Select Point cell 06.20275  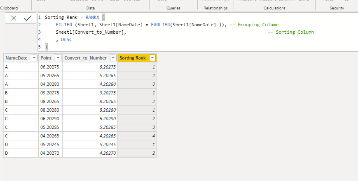(x=50, y=67)
